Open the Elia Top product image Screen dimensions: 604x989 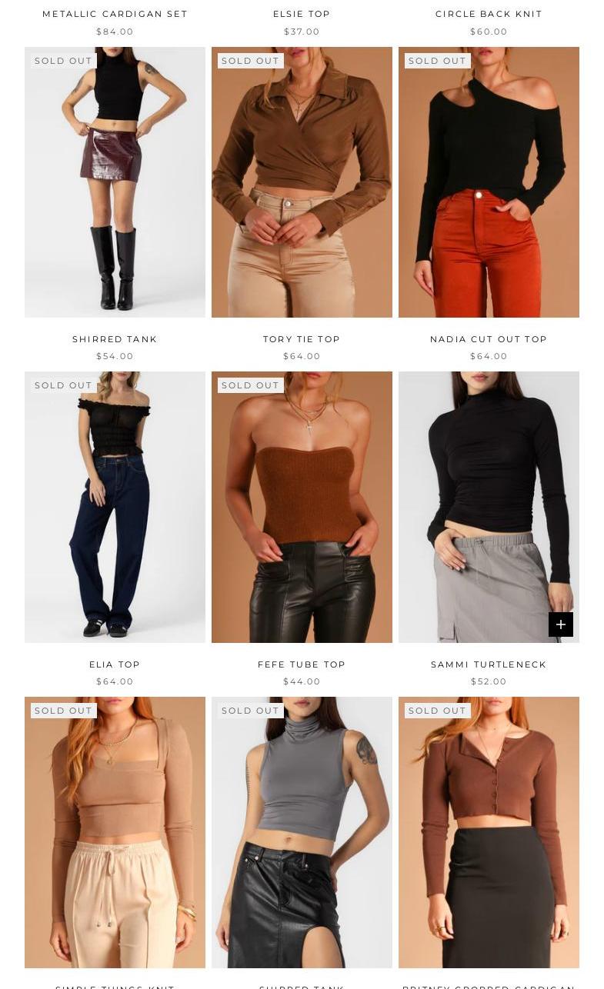pos(115,508)
